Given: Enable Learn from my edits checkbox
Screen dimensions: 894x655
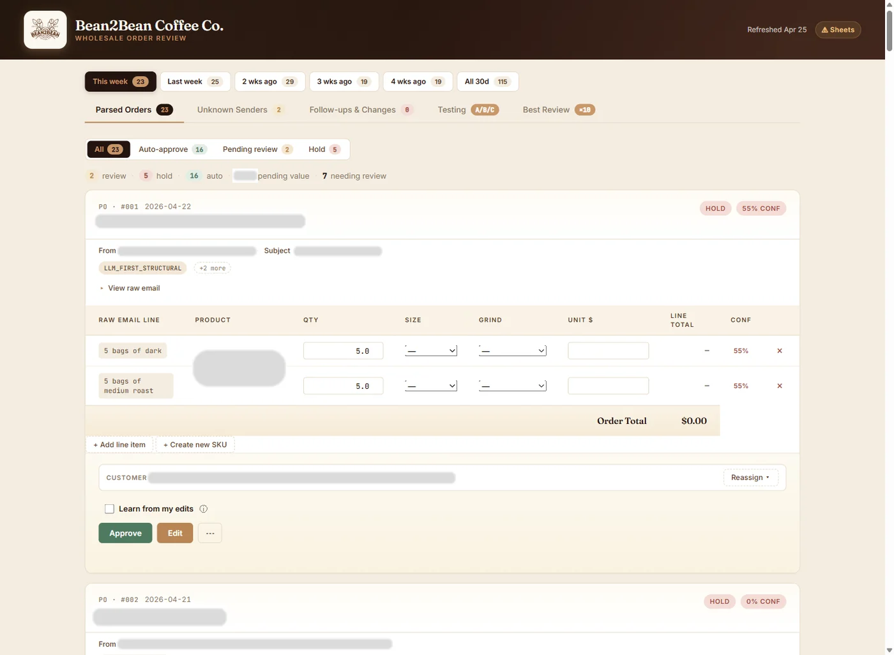Looking at the screenshot, I should coord(110,509).
